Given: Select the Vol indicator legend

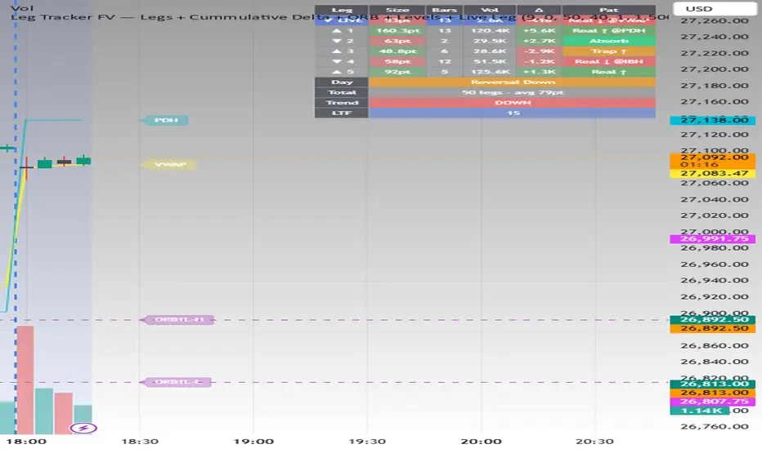Looking at the screenshot, I should pos(22,8).
